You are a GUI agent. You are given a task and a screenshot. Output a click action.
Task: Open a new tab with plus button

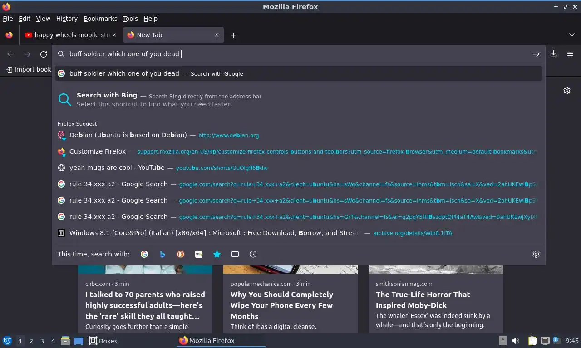coord(233,35)
